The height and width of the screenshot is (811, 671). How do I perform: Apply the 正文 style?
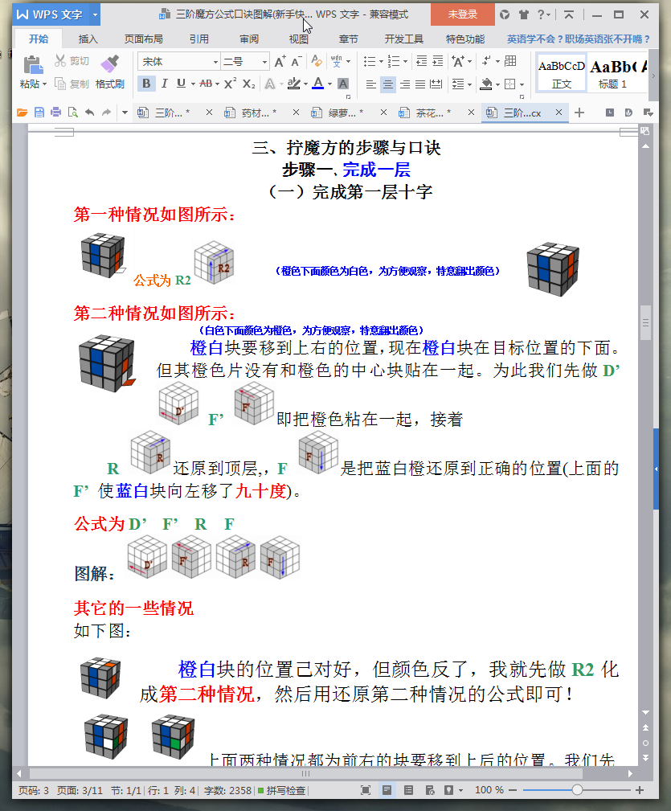(562, 73)
